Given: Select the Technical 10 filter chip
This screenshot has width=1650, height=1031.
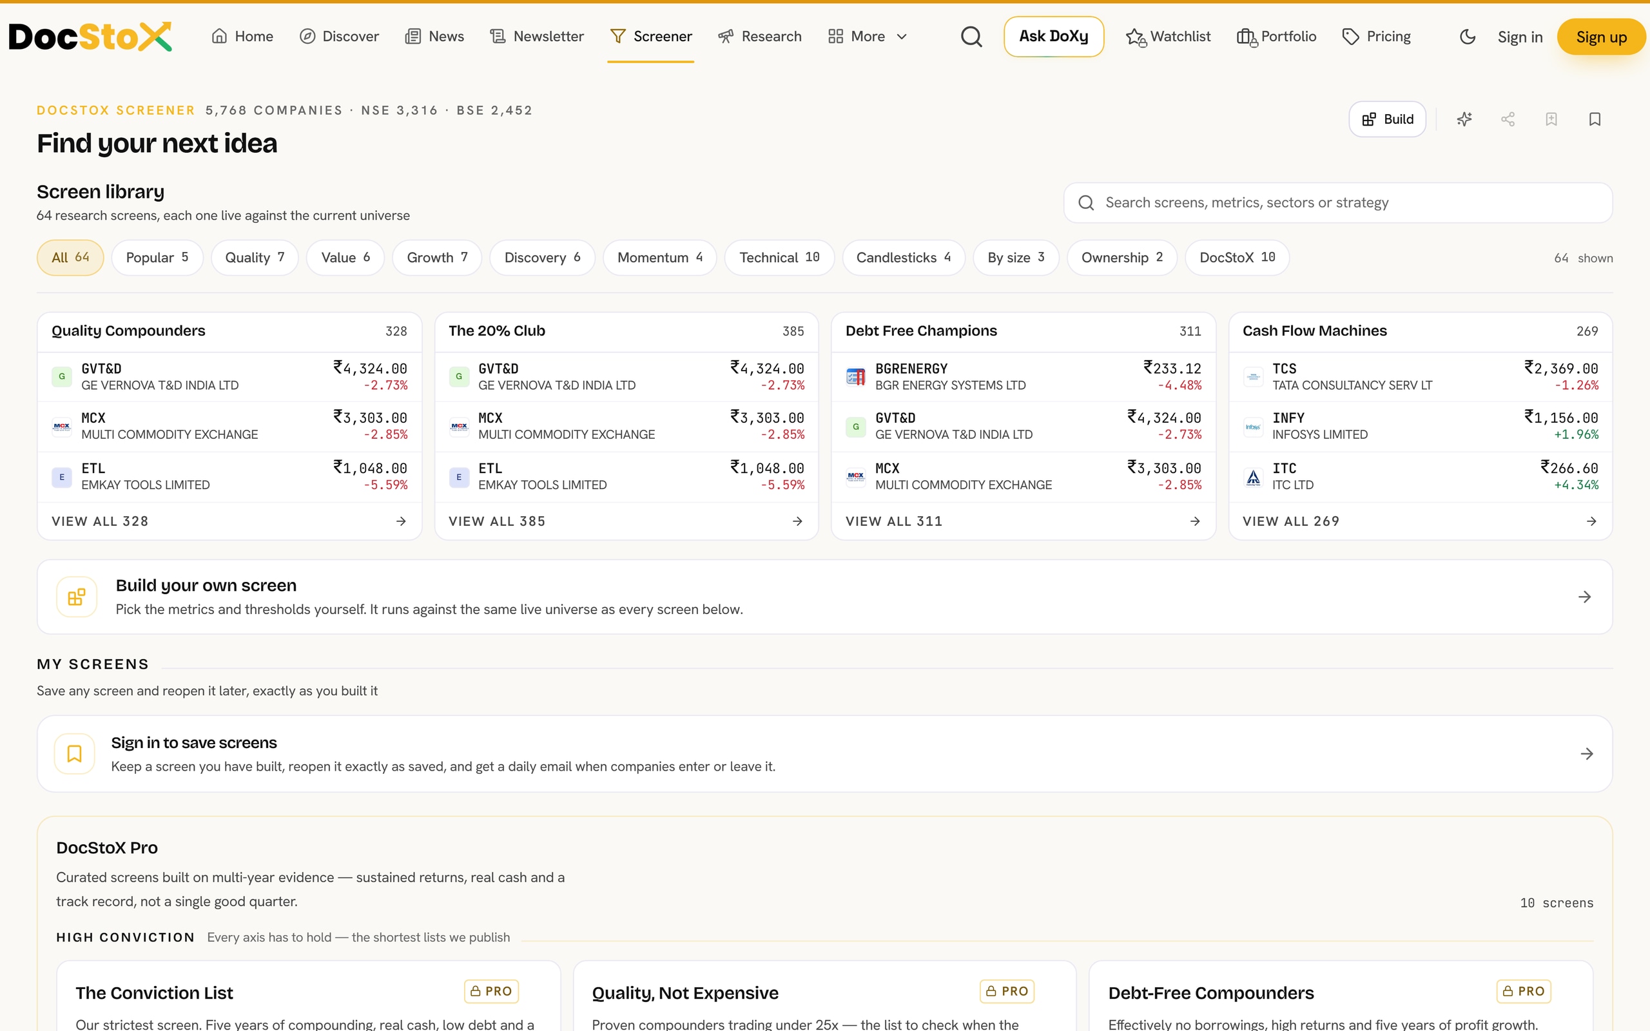Looking at the screenshot, I should (779, 258).
